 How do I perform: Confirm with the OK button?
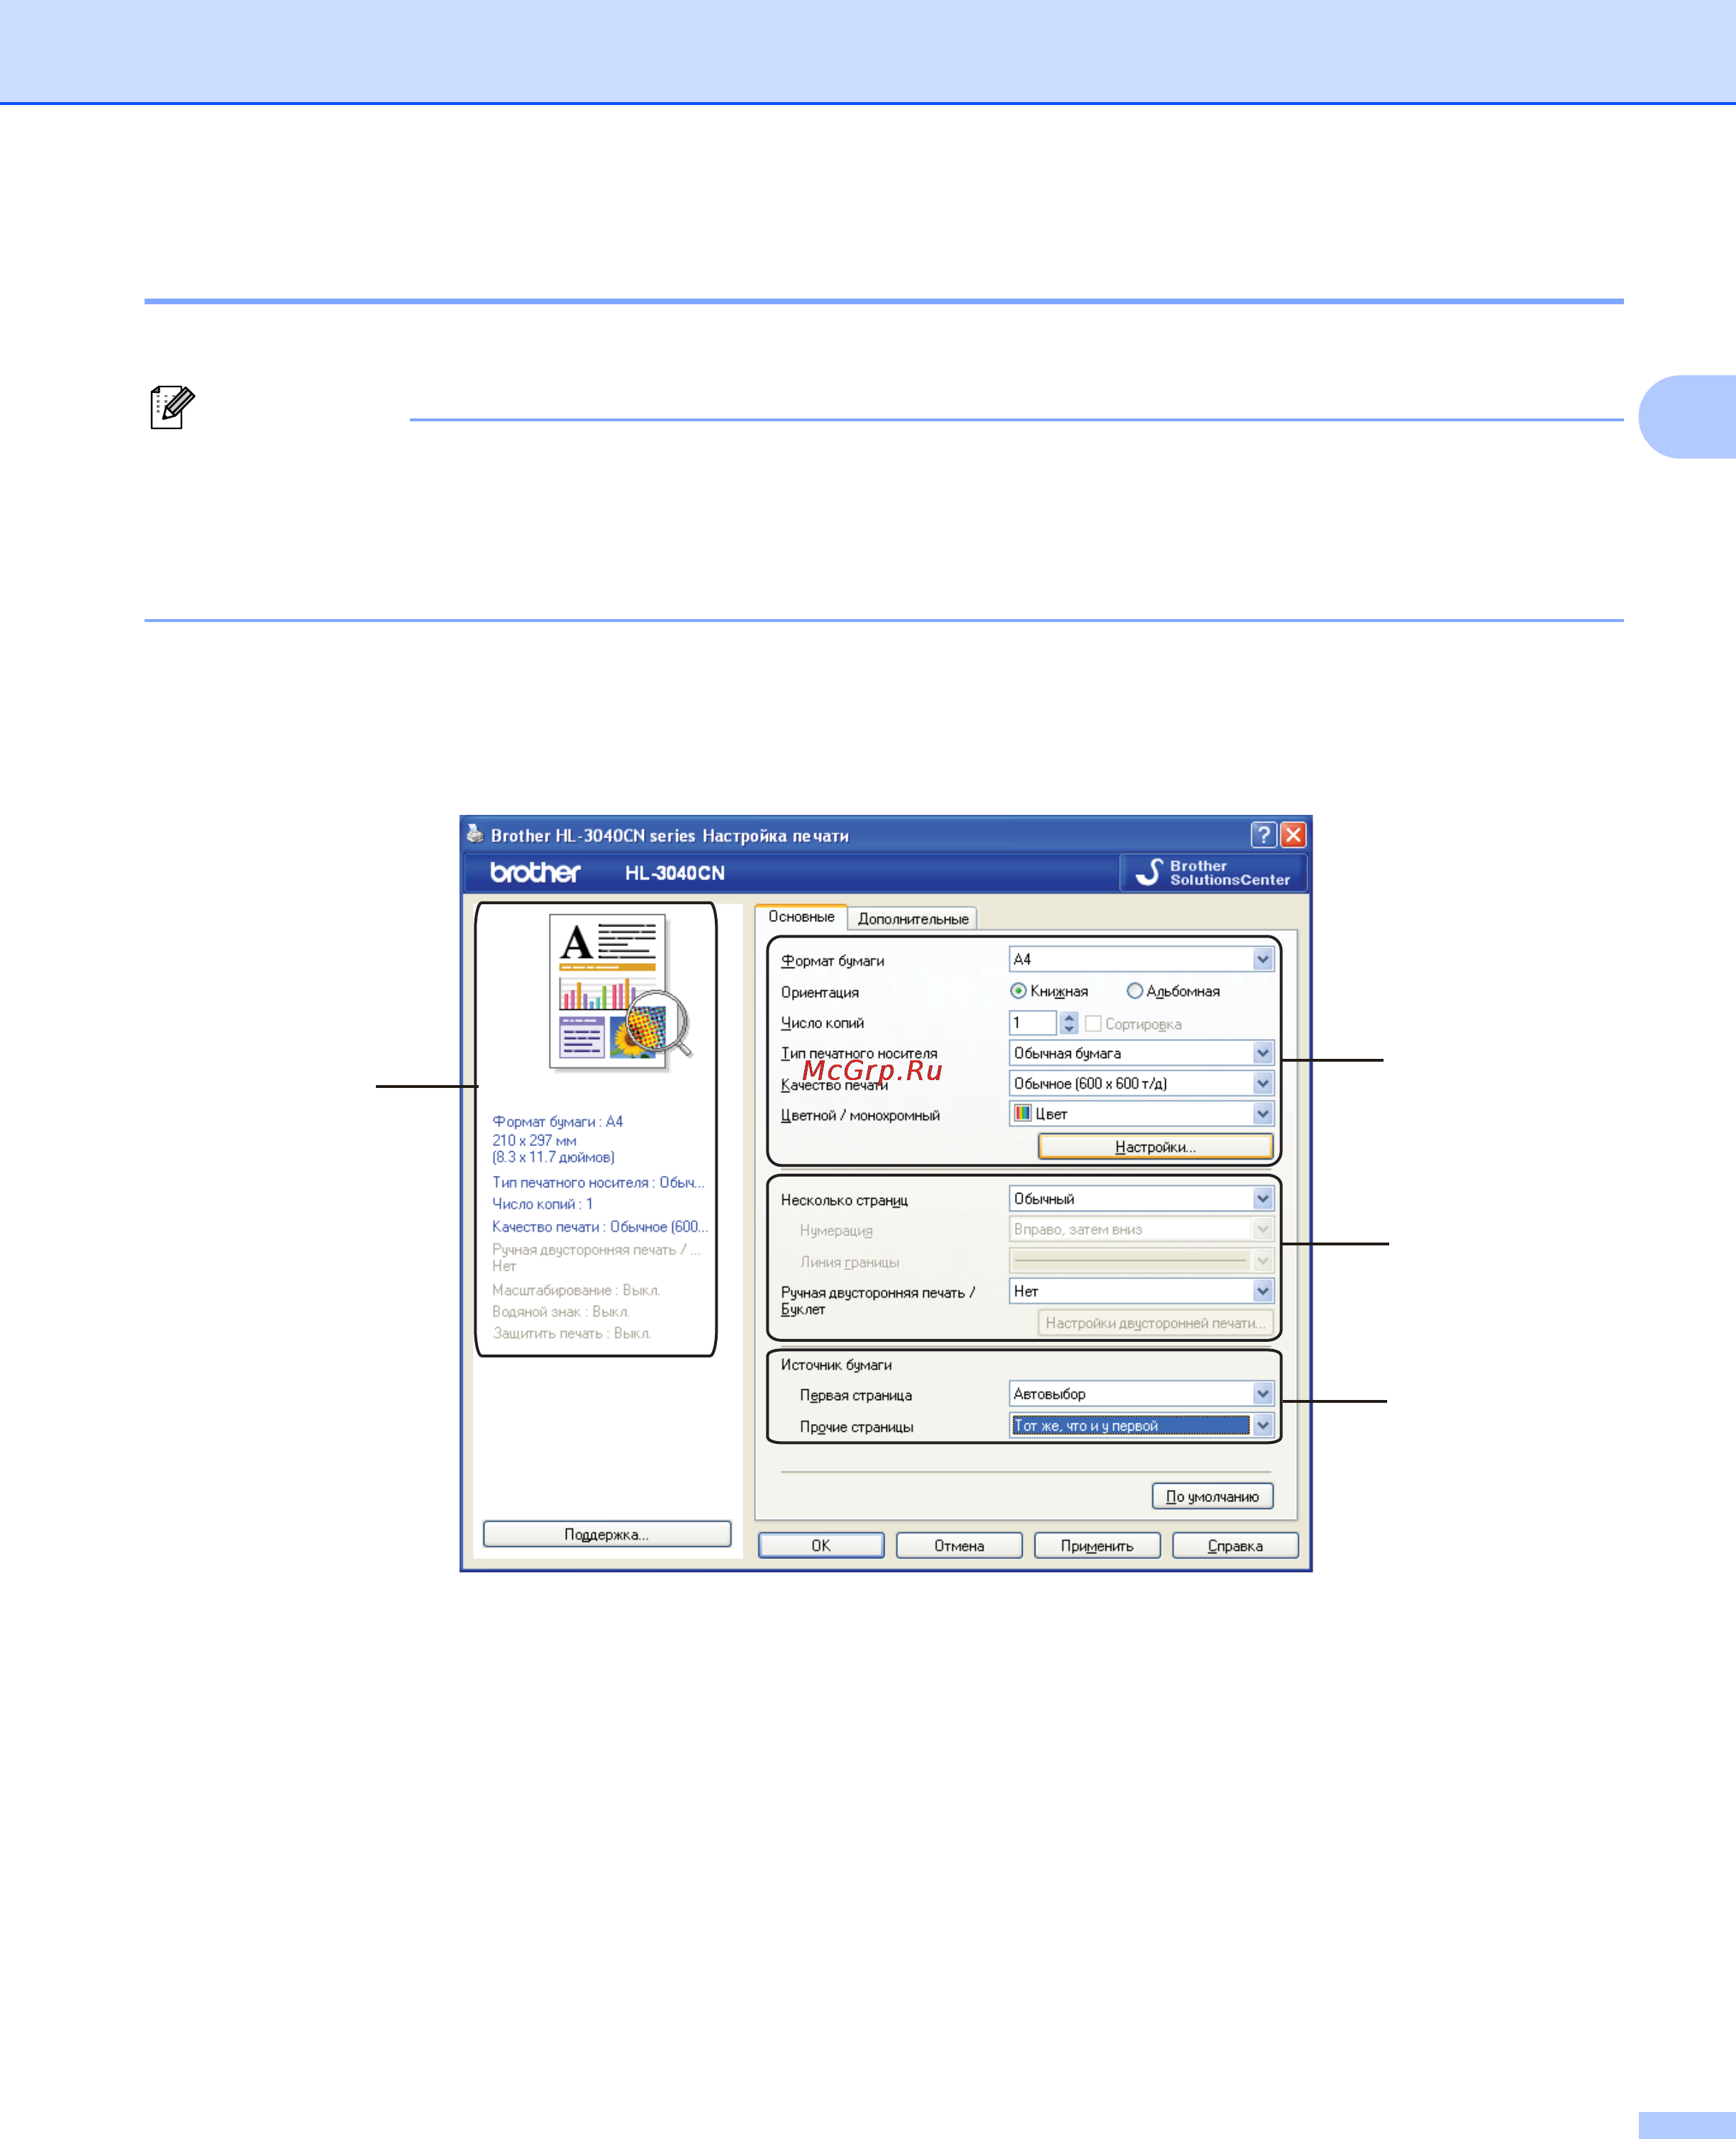click(821, 1546)
